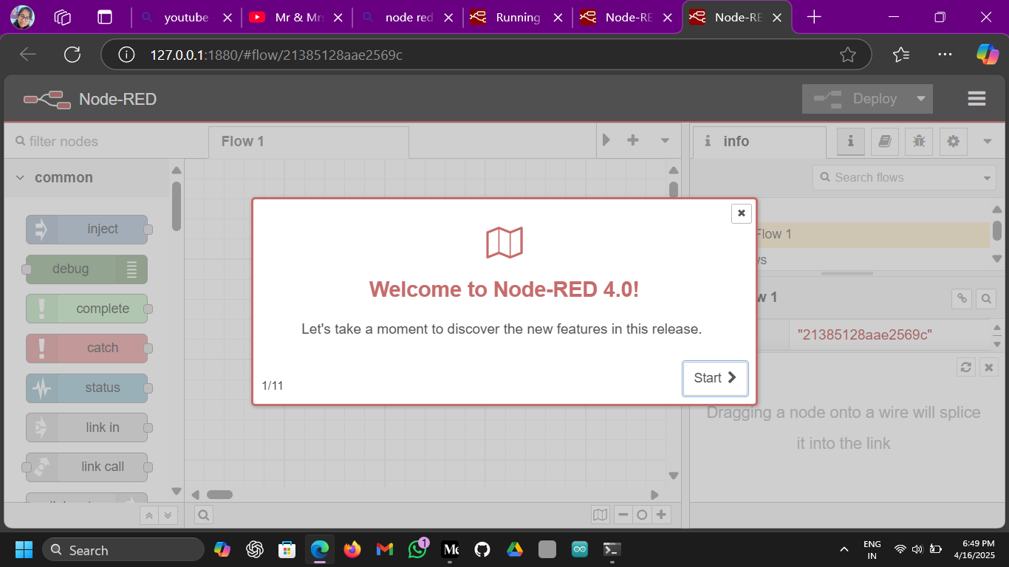Close the Welcome to Node-RED dialog
This screenshot has width=1009, height=567.
click(741, 213)
